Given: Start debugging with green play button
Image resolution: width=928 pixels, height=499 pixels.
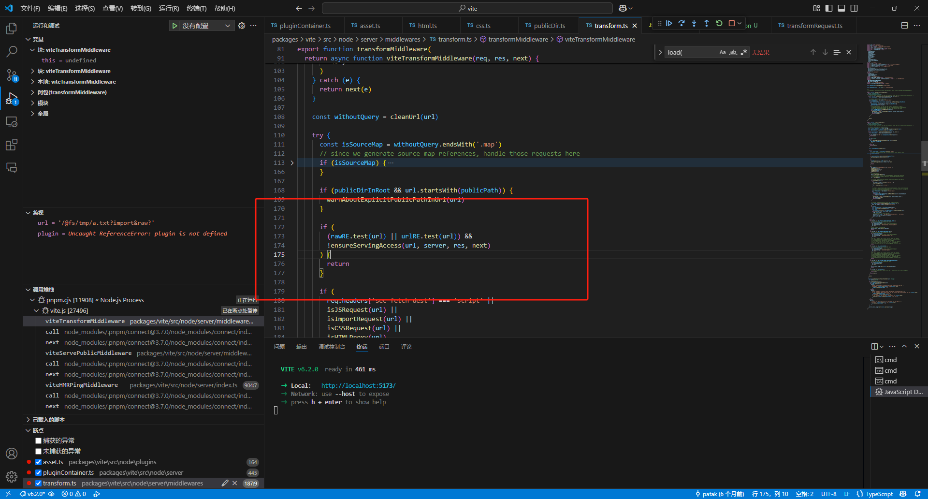Looking at the screenshot, I should (174, 26).
